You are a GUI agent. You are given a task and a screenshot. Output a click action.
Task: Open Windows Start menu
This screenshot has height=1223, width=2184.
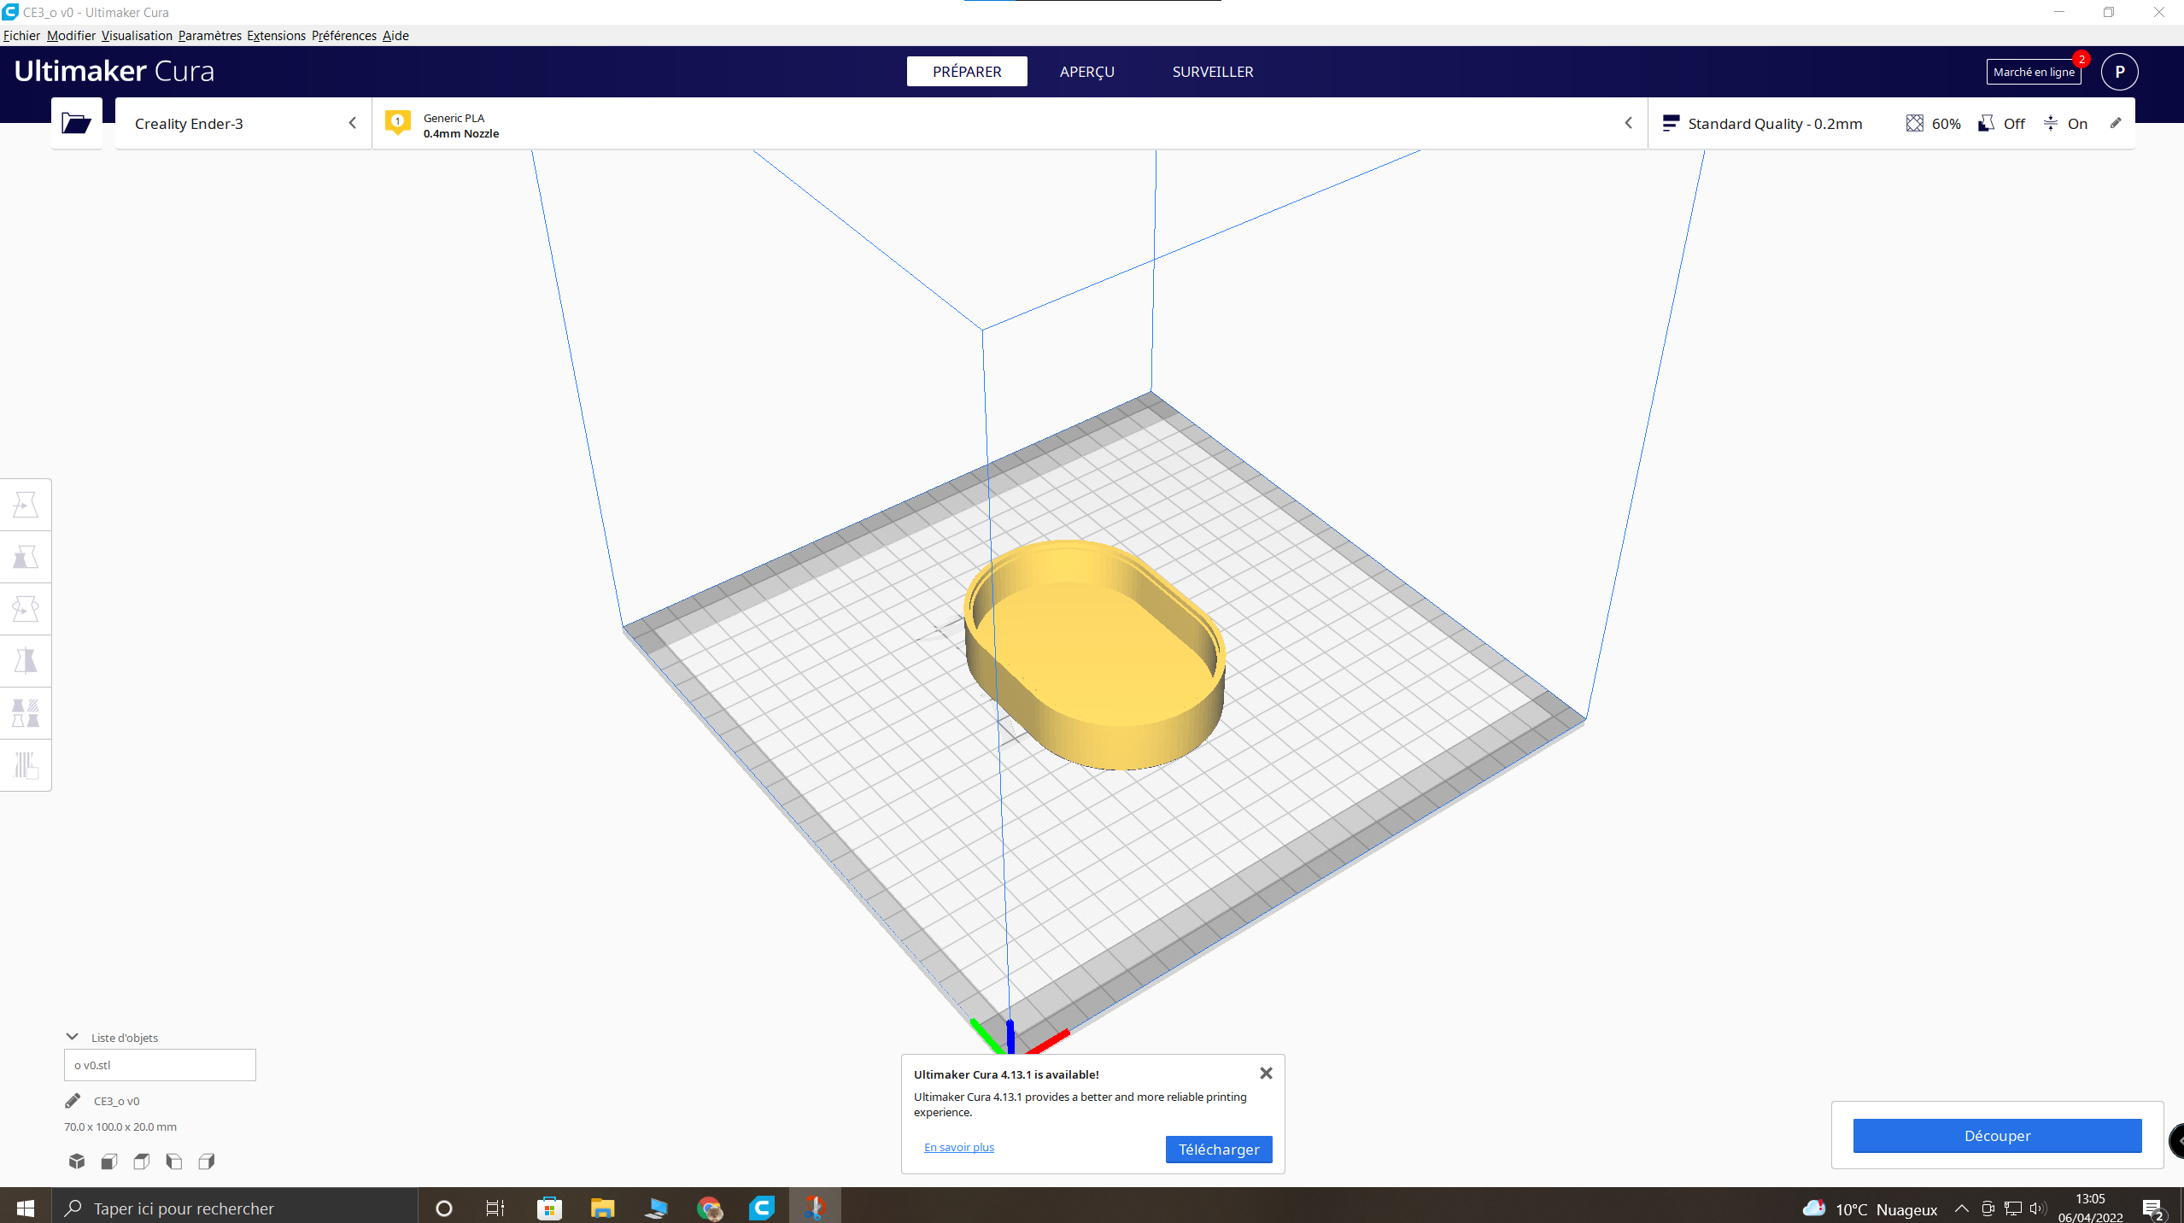coord(26,1208)
